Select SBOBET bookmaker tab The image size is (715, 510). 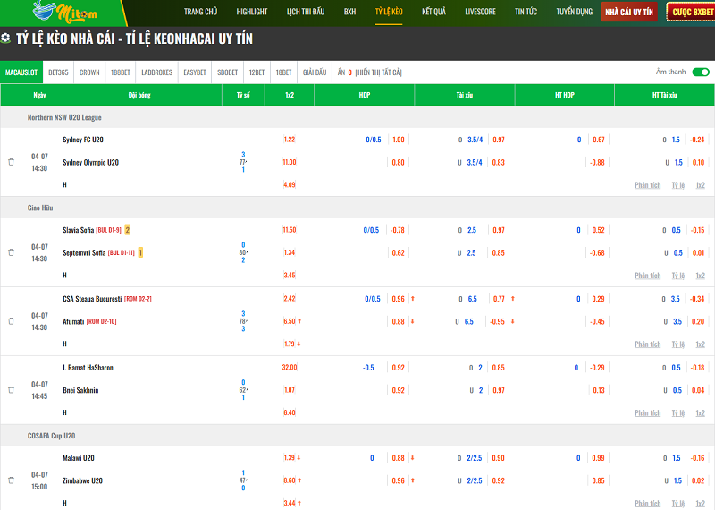pos(228,72)
